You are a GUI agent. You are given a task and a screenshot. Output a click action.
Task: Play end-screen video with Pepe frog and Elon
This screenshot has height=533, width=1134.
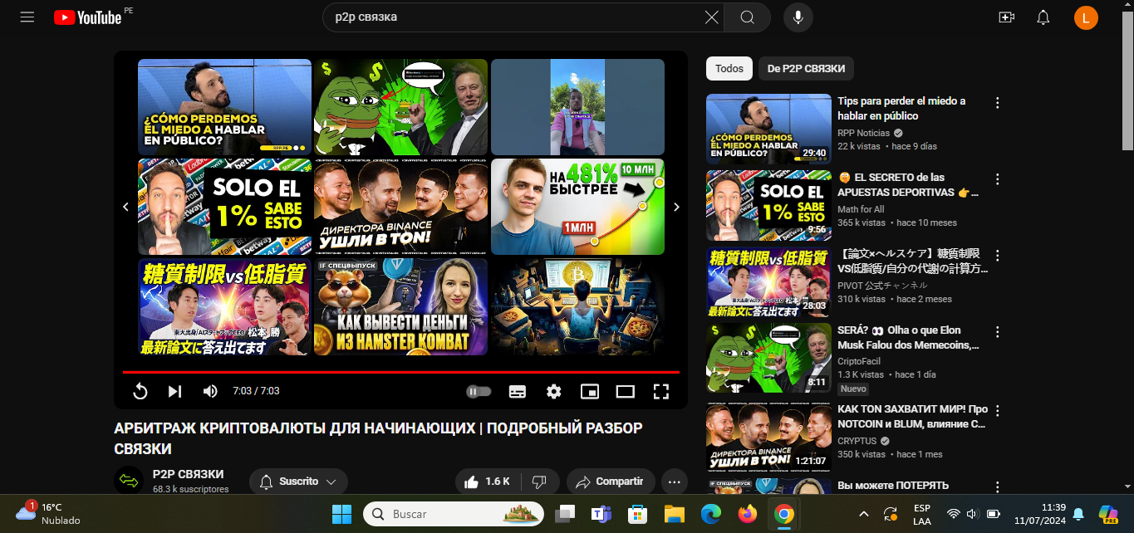click(x=400, y=107)
